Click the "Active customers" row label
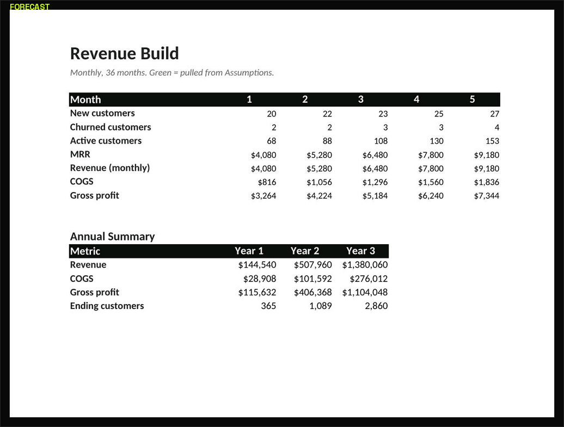 [x=106, y=141]
